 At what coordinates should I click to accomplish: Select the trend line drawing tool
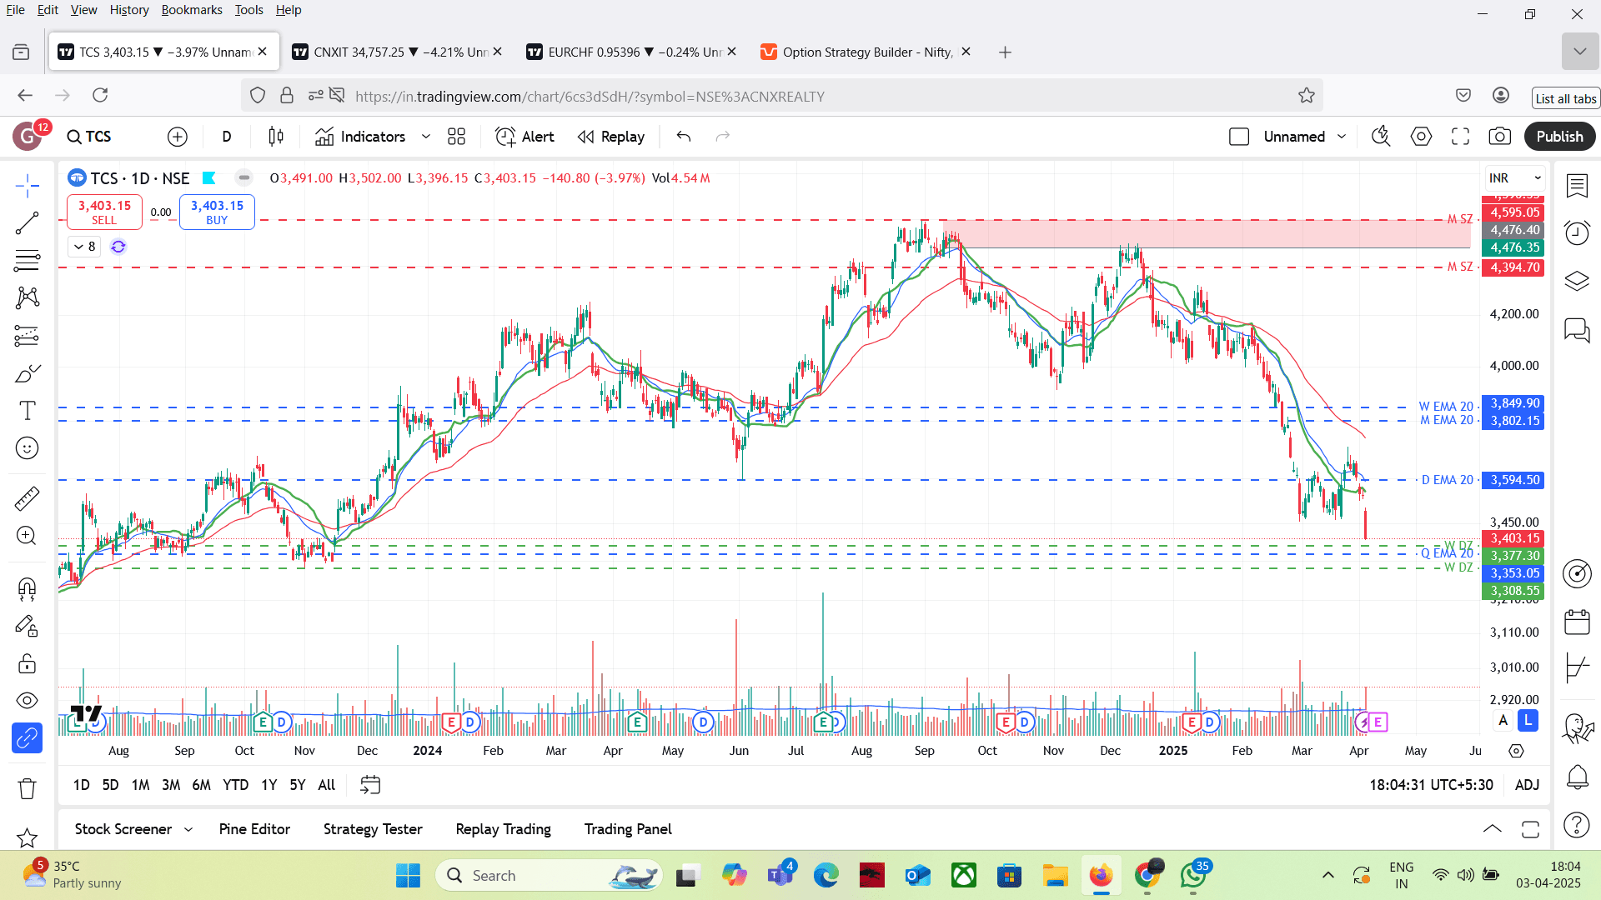click(27, 222)
